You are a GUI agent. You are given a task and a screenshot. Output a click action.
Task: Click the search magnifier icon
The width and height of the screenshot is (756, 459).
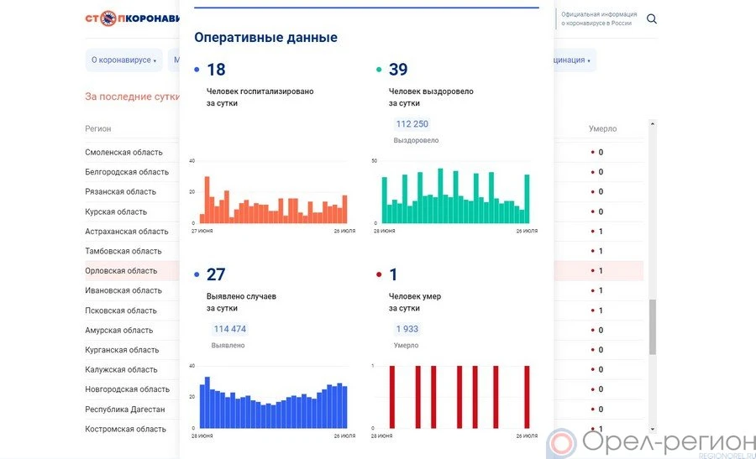652,19
